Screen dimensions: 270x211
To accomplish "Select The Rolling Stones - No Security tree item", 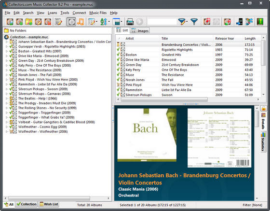I will coord(47,108).
